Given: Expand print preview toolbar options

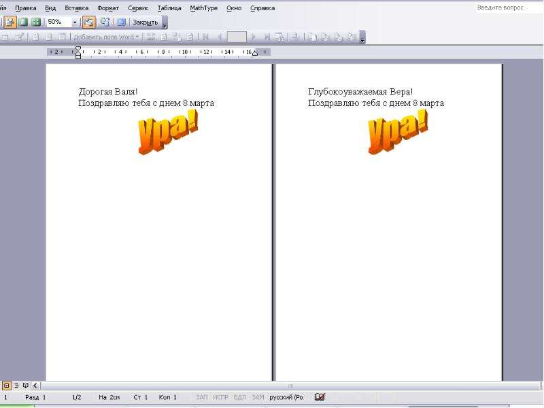Looking at the screenshot, I should pos(165,22).
